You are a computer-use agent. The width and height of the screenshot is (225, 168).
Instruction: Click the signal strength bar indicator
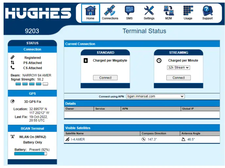(x=32, y=84)
